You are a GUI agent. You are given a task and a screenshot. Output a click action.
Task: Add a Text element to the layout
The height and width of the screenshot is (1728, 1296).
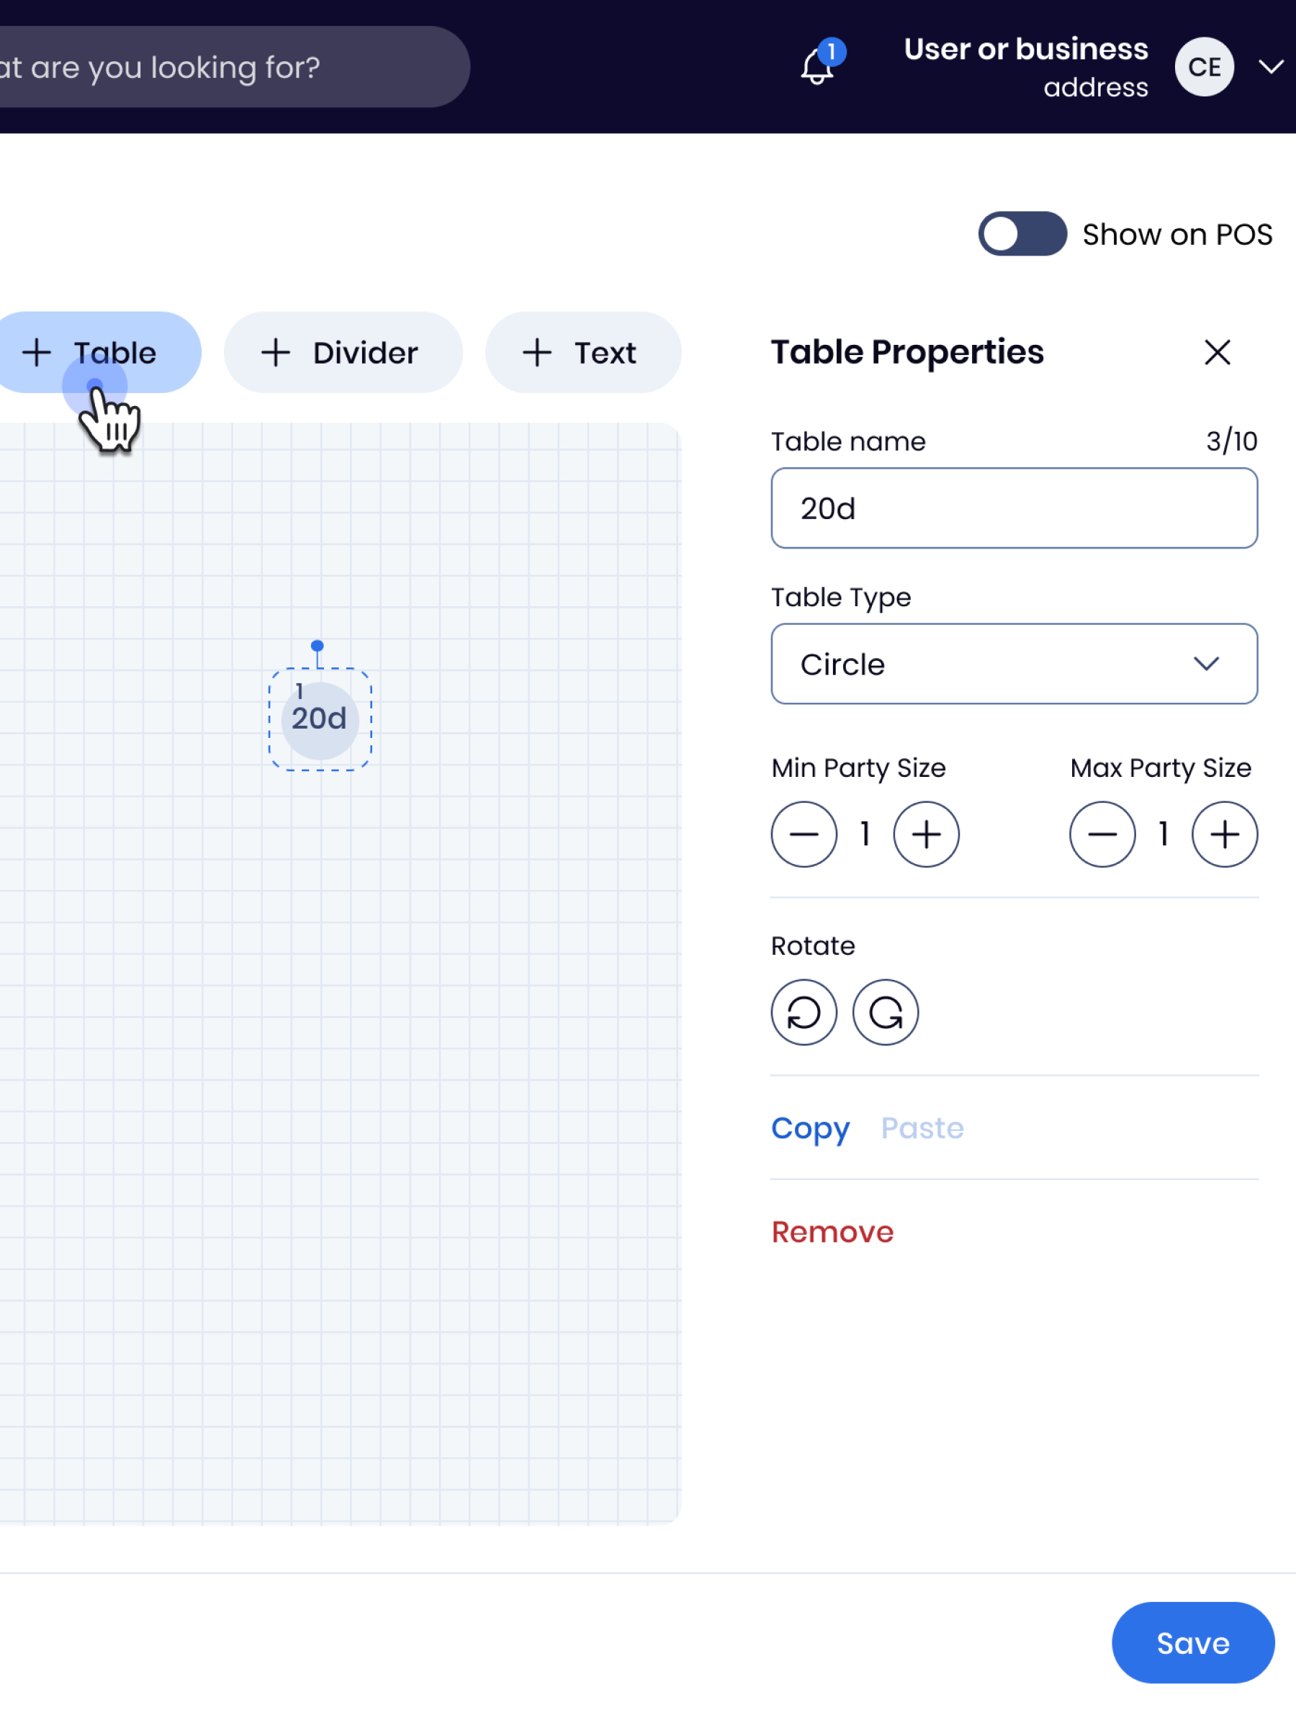pos(582,352)
